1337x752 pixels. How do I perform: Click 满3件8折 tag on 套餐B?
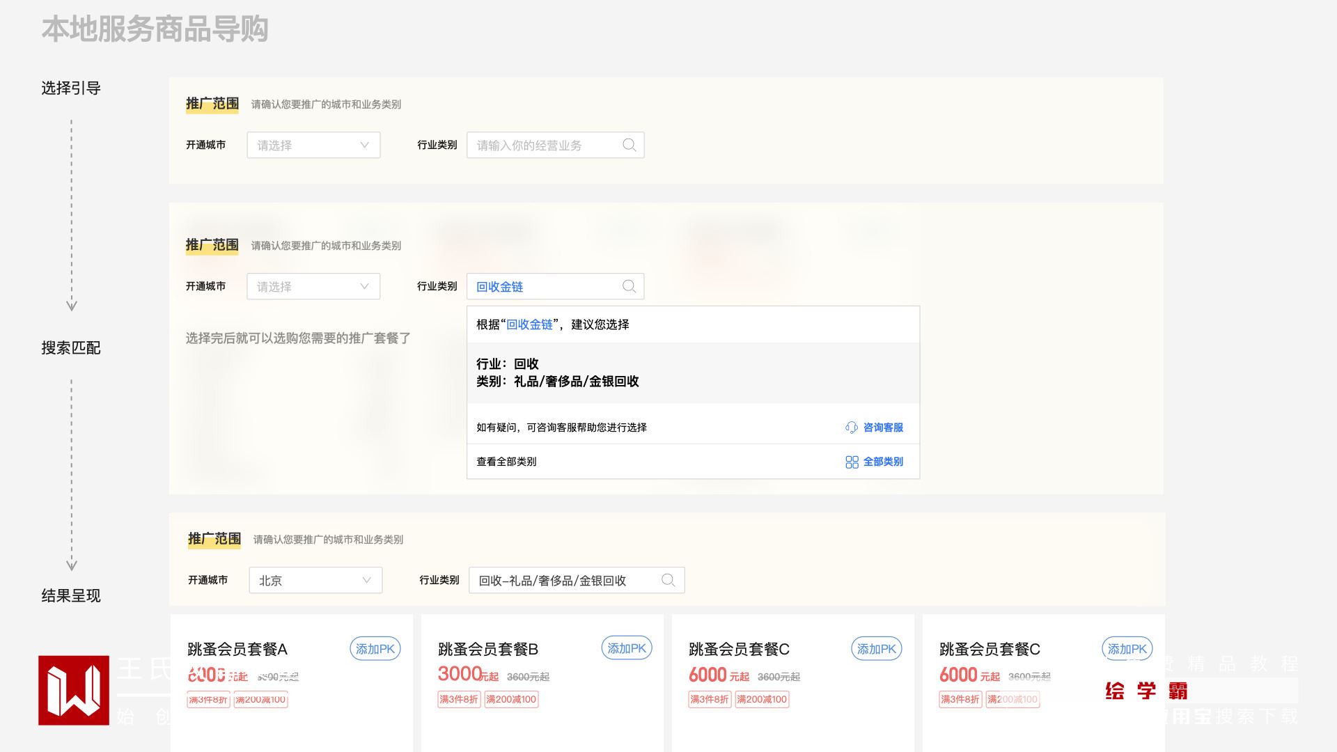(x=459, y=699)
